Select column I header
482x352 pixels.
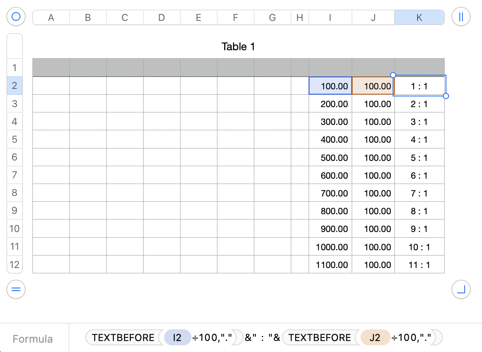[330, 17]
